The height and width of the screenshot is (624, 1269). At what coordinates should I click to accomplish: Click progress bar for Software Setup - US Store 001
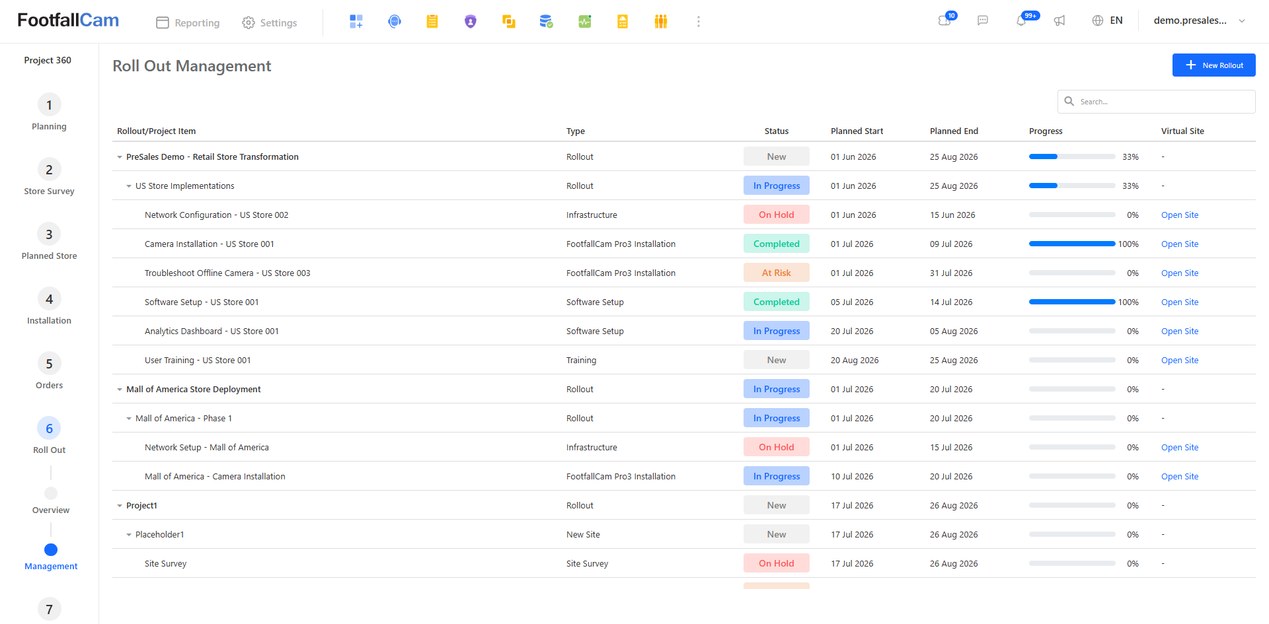(x=1072, y=302)
